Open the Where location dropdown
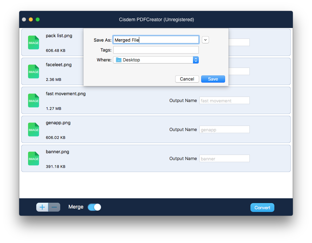This screenshot has width=312, height=243. 196,60
